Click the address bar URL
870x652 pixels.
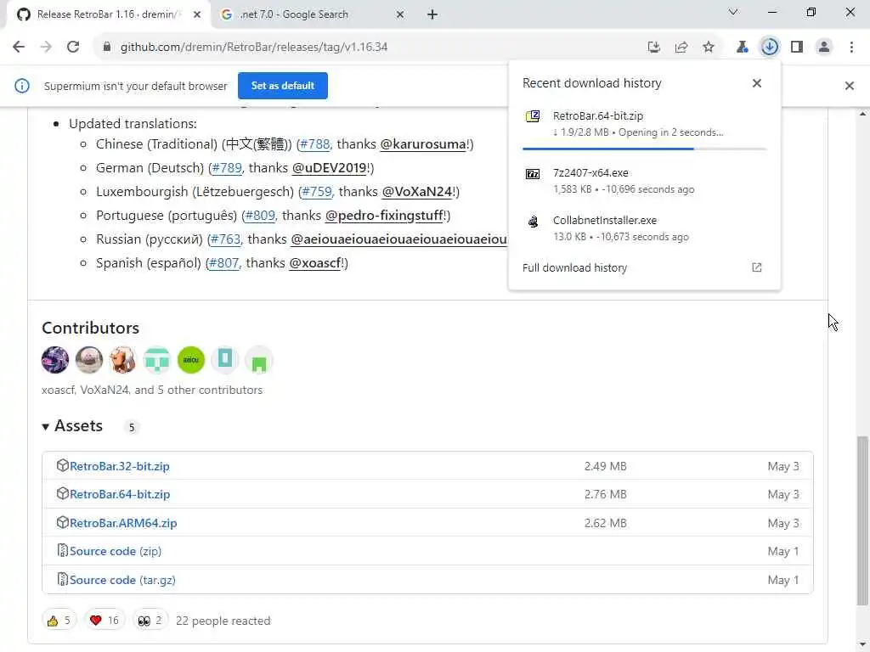[253, 48]
